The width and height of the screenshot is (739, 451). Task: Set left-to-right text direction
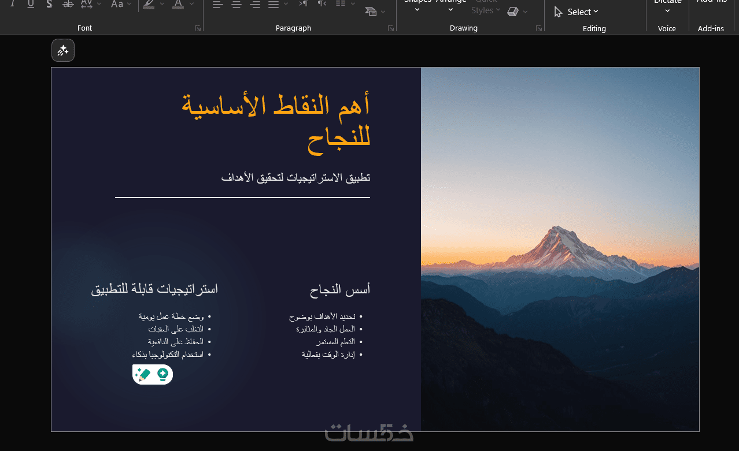pos(304,3)
